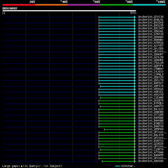Image resolution: width=168 pixels, height=168 pixels.
Task: Select hit UniRef100_Q01B79
Action: pos(151,100)
